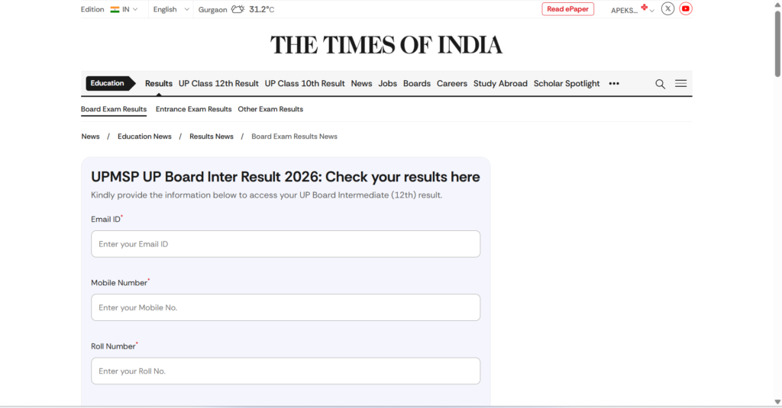Open the English language dropdown
The image size is (782, 408).
(x=170, y=9)
